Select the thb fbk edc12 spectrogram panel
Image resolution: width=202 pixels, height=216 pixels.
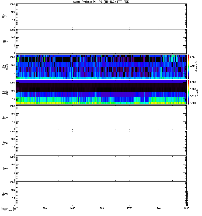tap(101, 67)
